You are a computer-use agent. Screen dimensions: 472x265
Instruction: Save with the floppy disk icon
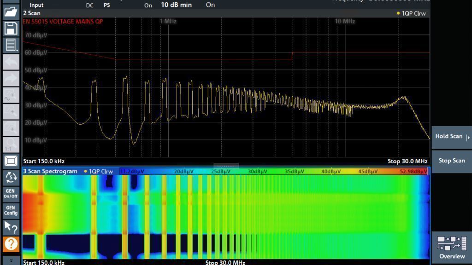(11, 29)
